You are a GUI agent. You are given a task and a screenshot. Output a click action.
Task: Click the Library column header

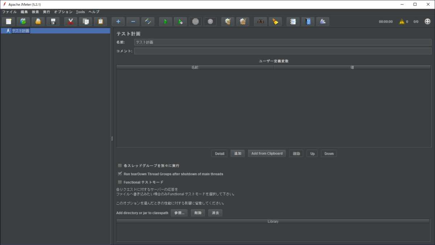[x=274, y=221]
